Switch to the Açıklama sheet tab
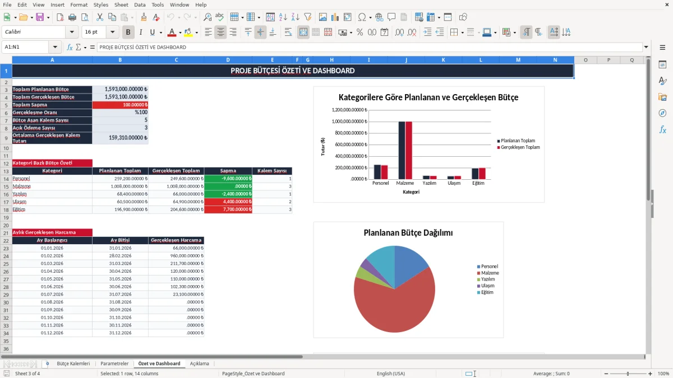The image size is (673, 378). (199, 363)
